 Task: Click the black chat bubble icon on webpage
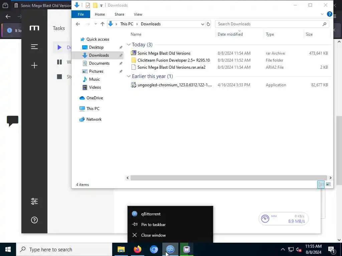click(x=12, y=121)
